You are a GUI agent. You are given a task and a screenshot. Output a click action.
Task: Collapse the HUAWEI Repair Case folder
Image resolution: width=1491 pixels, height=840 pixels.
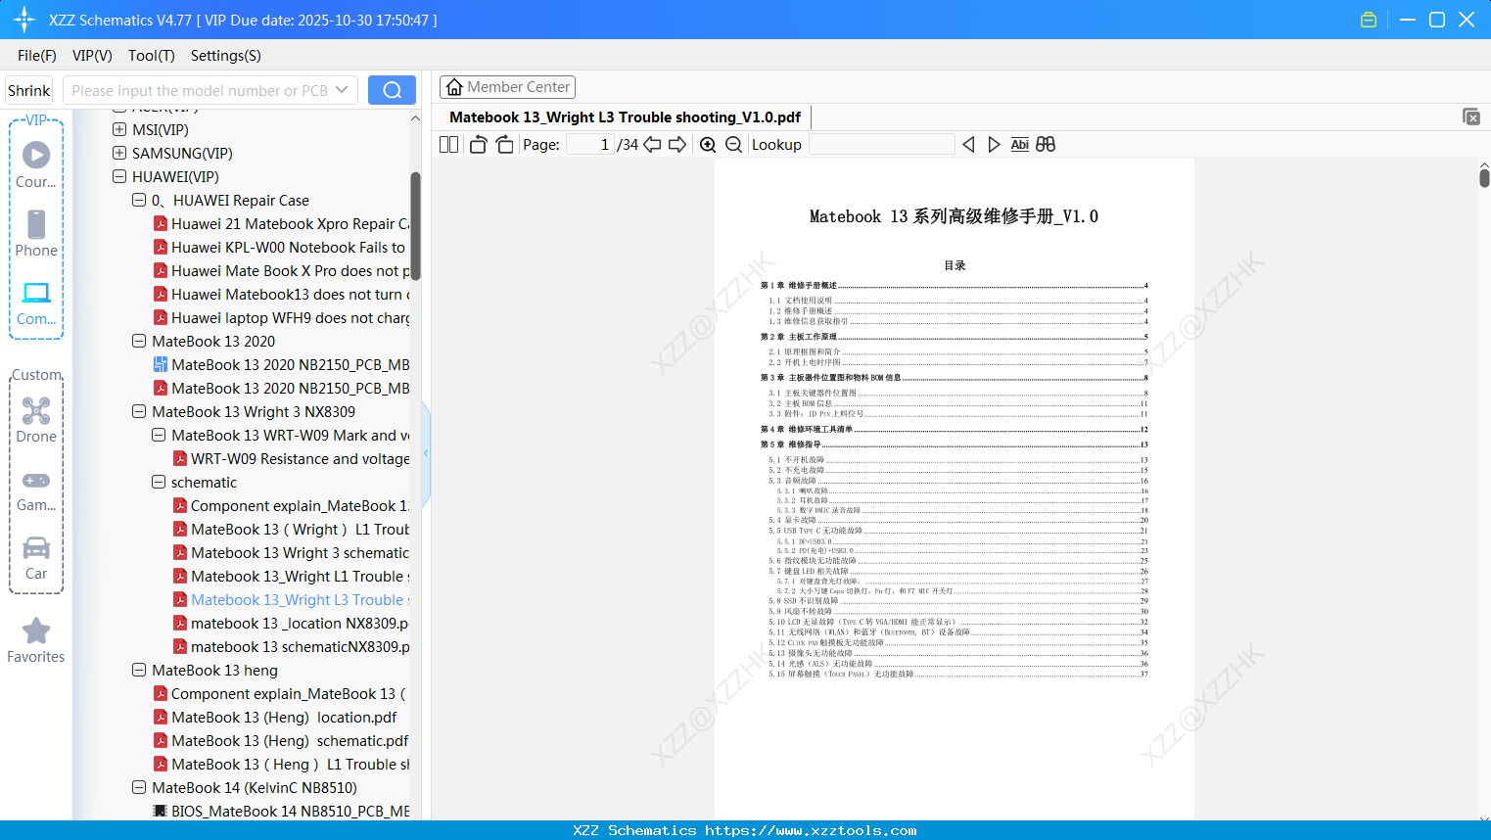pos(139,200)
